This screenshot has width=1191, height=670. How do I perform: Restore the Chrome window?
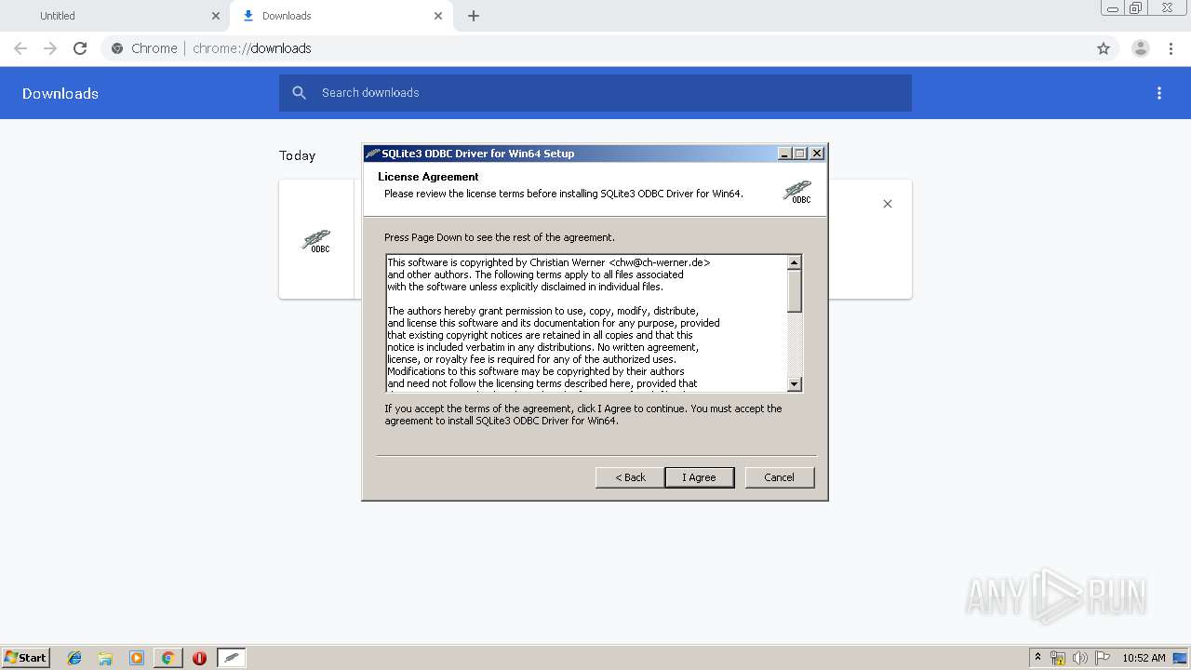pyautogui.click(x=1135, y=7)
